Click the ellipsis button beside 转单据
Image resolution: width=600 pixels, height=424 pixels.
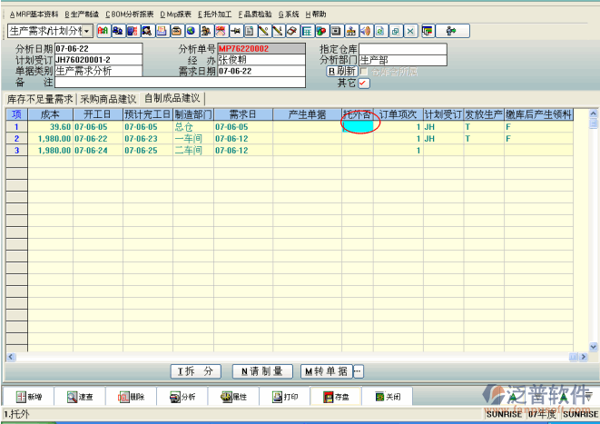click(x=358, y=370)
